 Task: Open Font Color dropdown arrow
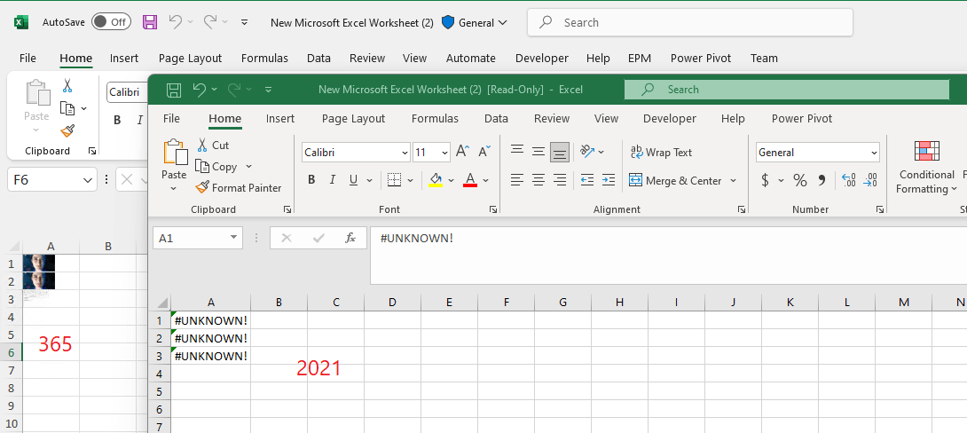pyautogui.click(x=486, y=180)
